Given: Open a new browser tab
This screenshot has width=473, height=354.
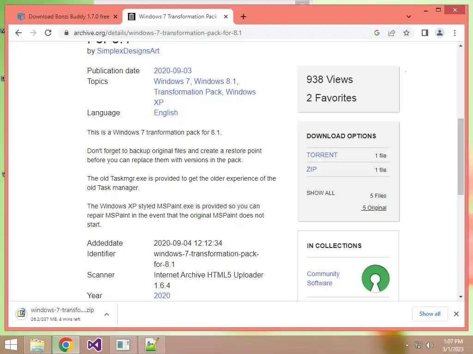Looking at the screenshot, I should click(243, 17).
